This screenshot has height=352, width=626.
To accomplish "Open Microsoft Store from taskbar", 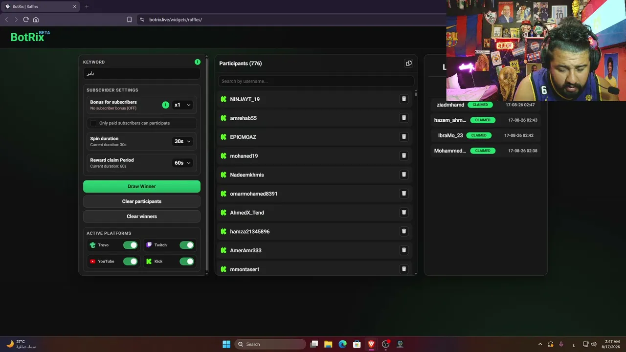I will (357, 344).
